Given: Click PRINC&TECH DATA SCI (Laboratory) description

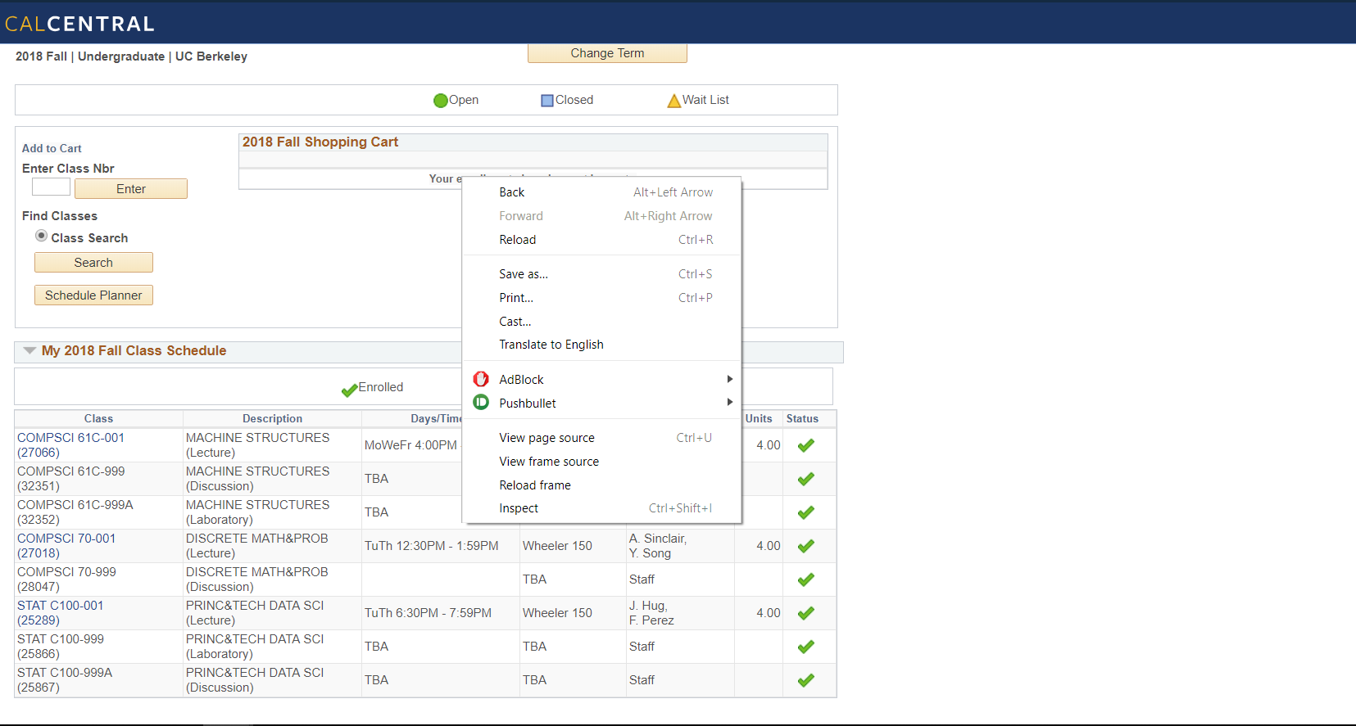Looking at the screenshot, I should click(x=255, y=647).
